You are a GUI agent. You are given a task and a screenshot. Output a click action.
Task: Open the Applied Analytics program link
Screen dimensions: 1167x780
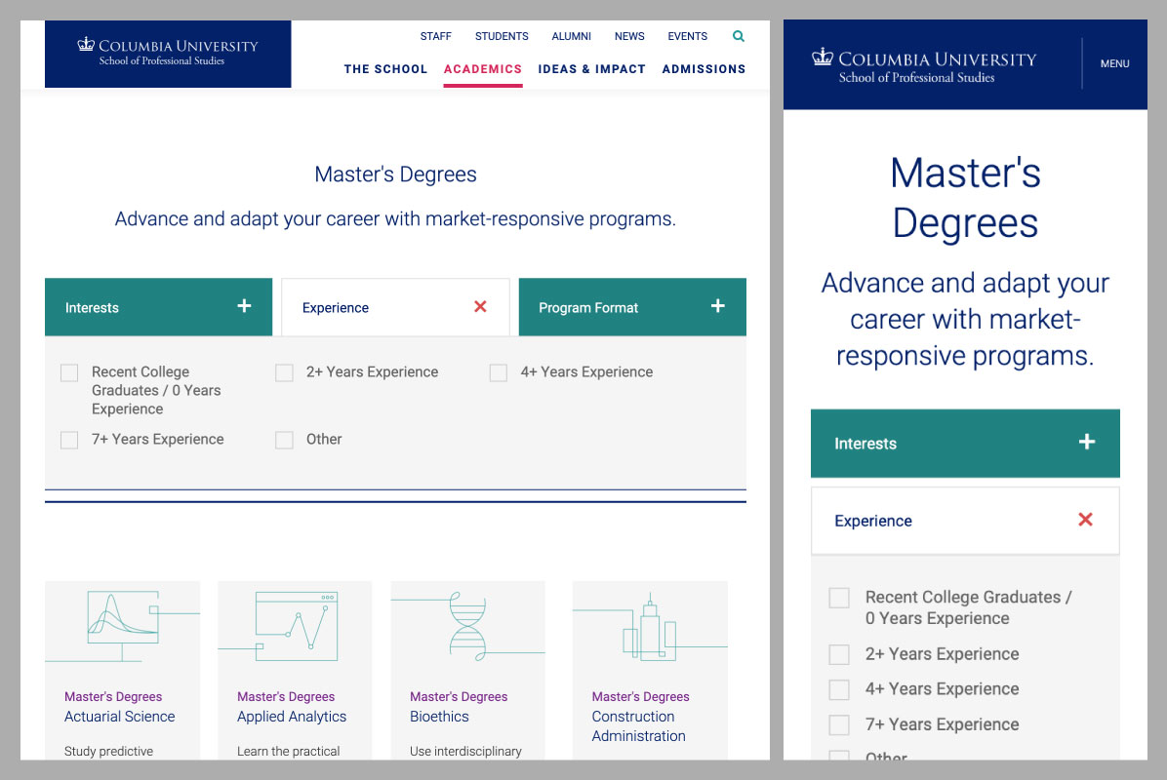(x=292, y=717)
